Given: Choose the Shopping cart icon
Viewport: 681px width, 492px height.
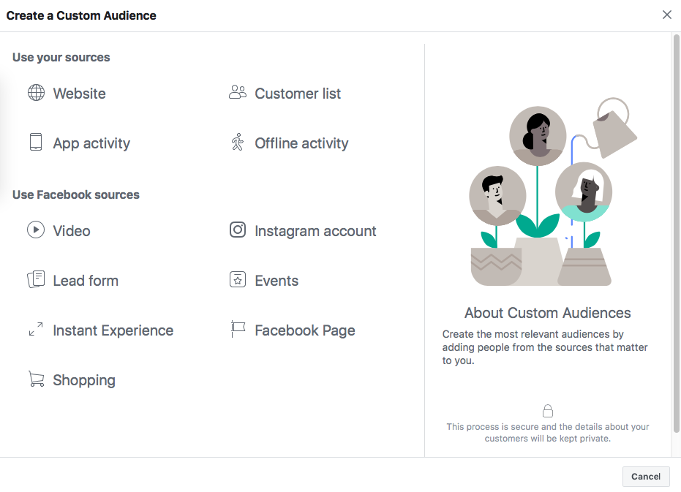Looking at the screenshot, I should [x=36, y=379].
